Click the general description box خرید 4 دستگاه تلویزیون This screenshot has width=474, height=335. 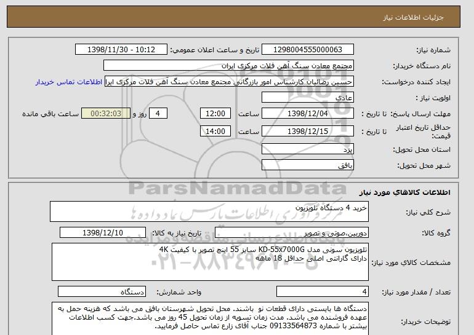point(209,211)
